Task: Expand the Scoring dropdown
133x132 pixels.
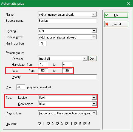Action: click(94, 31)
